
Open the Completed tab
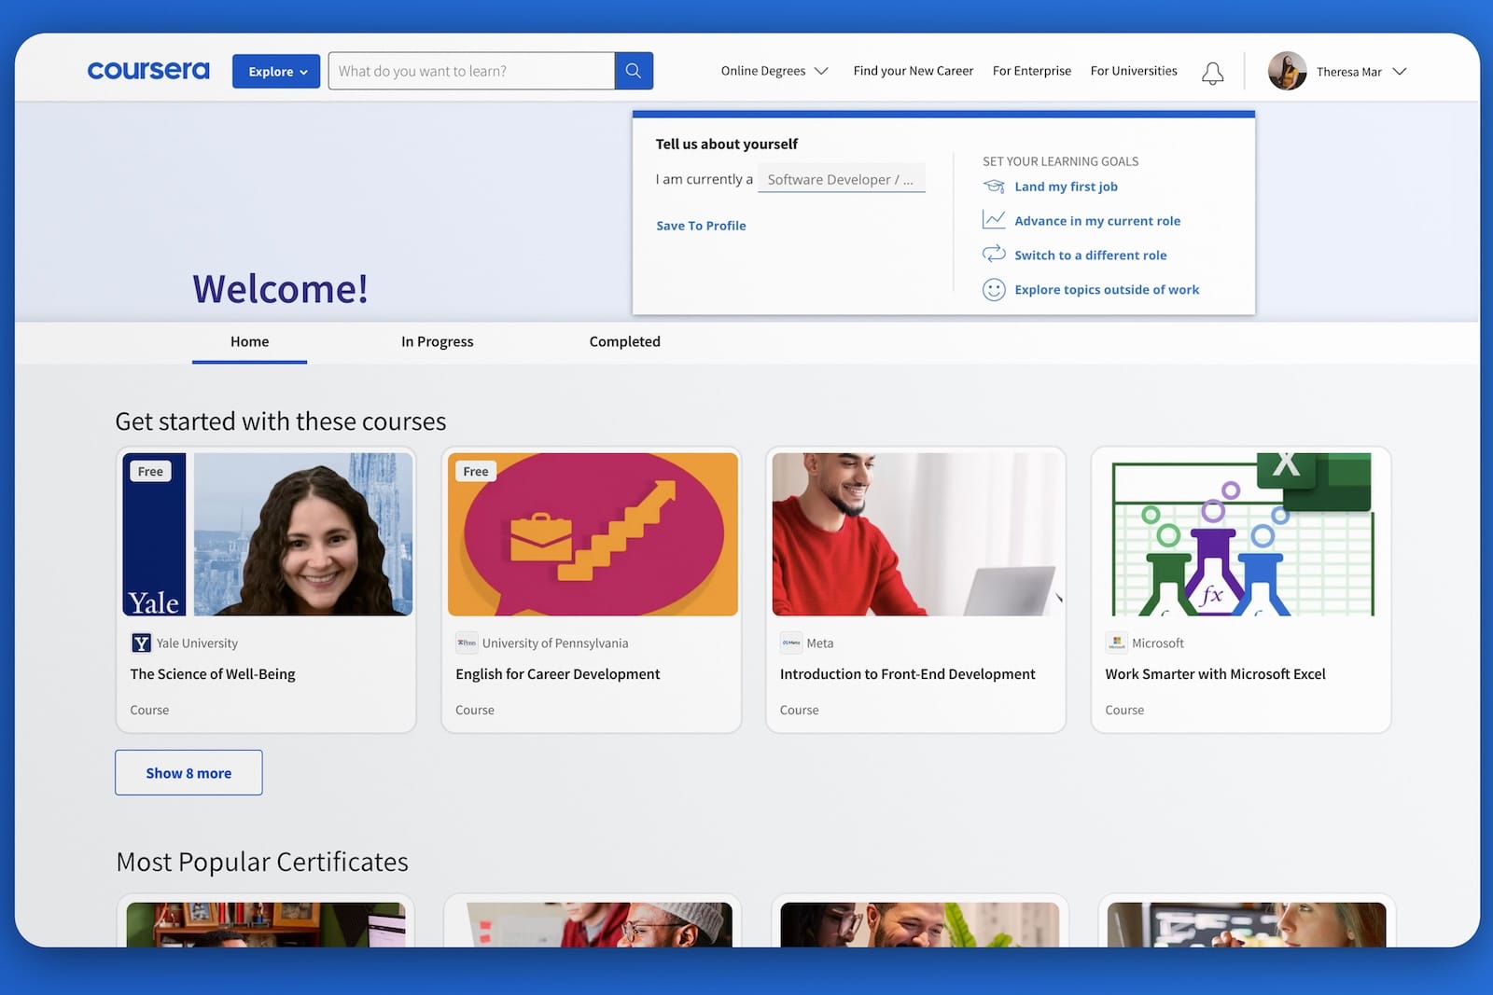pyautogui.click(x=623, y=341)
